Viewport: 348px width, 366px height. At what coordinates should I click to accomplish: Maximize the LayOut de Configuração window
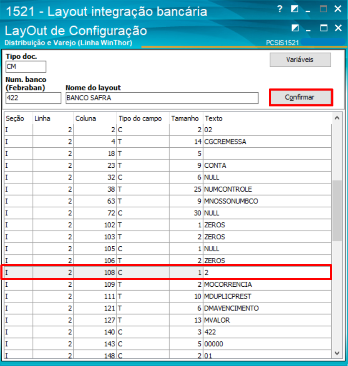click(323, 28)
